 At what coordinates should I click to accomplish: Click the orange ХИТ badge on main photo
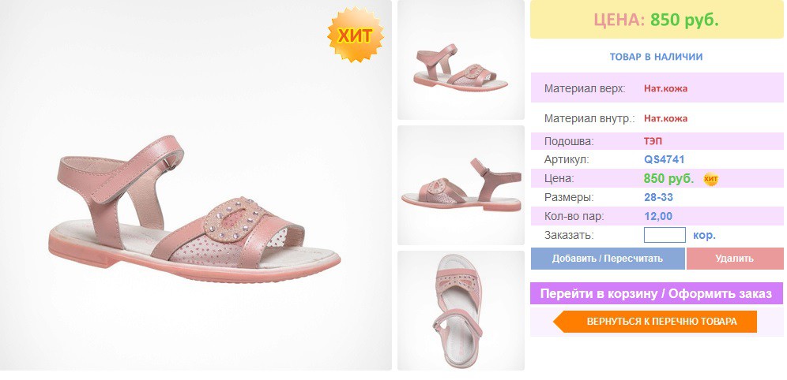(x=356, y=35)
